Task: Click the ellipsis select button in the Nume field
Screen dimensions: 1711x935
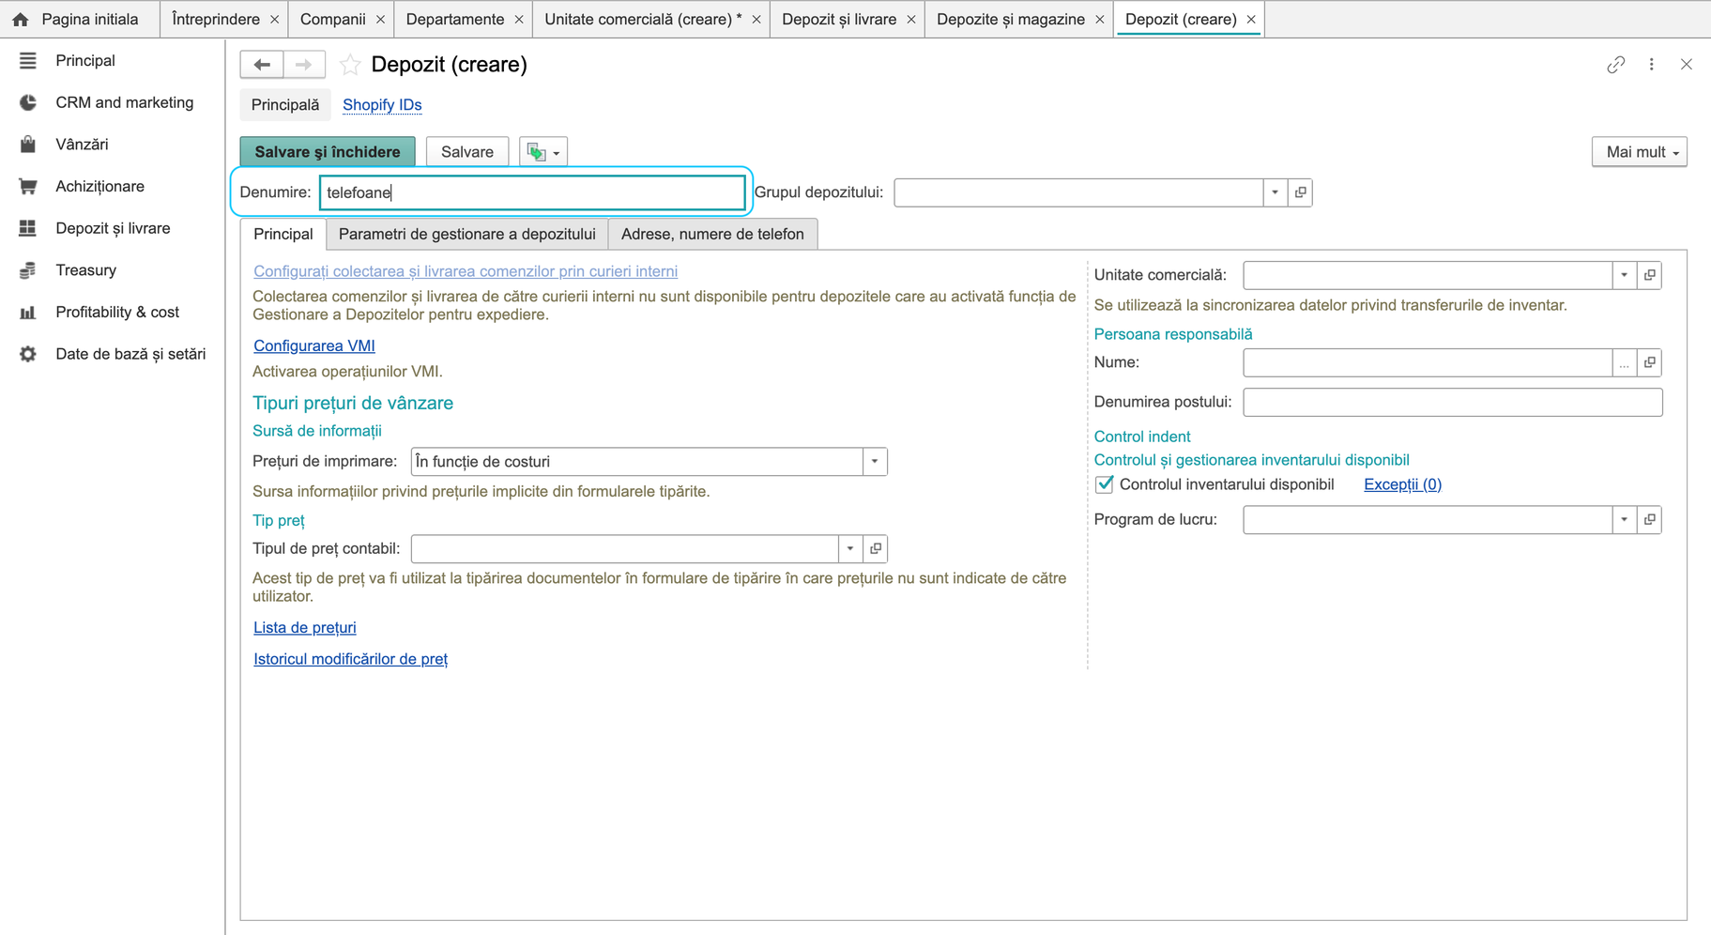Action: [1624, 362]
